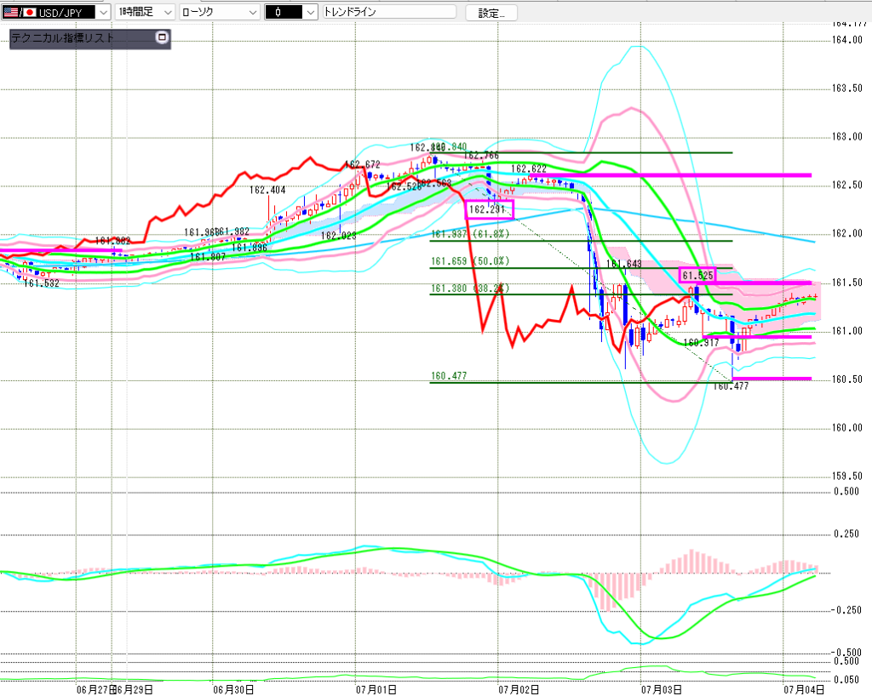Click the トレンドライン input field
This screenshot has height=696, width=872.
coord(389,12)
